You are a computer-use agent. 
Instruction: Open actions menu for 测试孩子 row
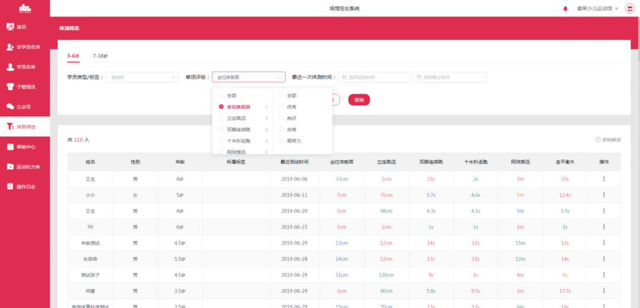click(x=604, y=275)
